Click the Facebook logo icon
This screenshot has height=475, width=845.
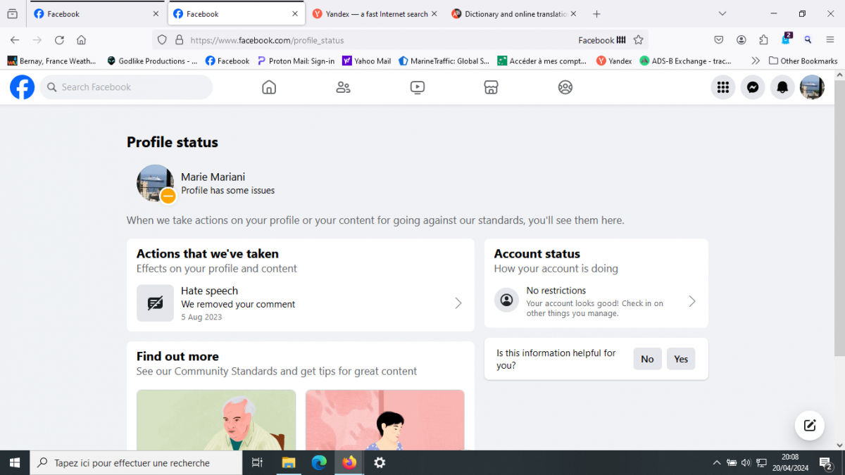23,87
